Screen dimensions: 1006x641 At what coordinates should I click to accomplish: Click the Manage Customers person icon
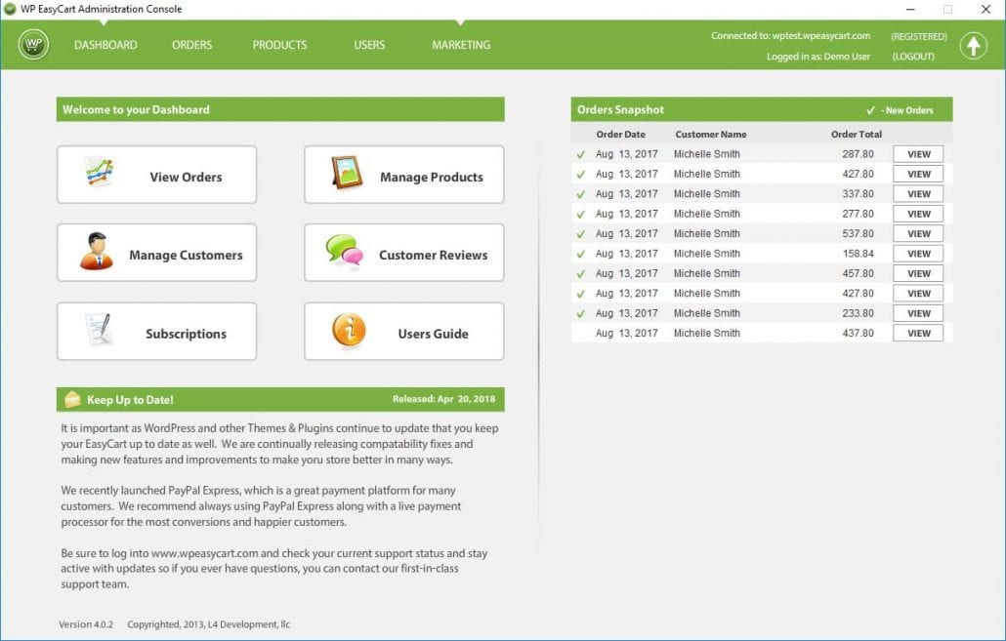pyautogui.click(x=96, y=252)
